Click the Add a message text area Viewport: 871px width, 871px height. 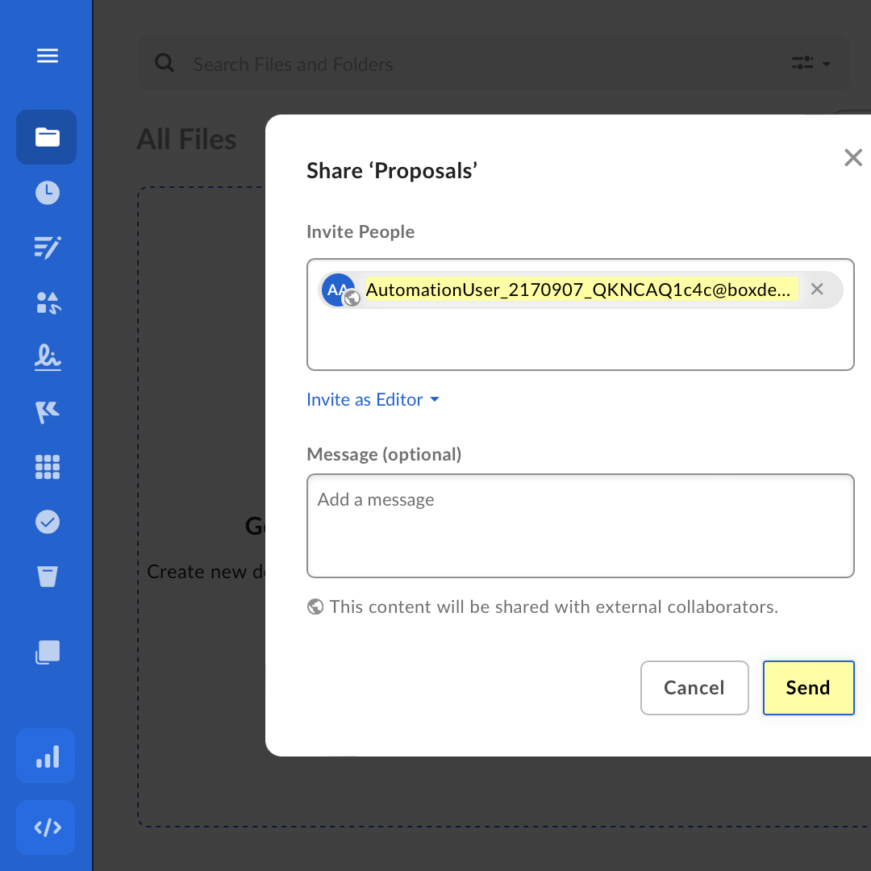pyautogui.click(x=581, y=526)
